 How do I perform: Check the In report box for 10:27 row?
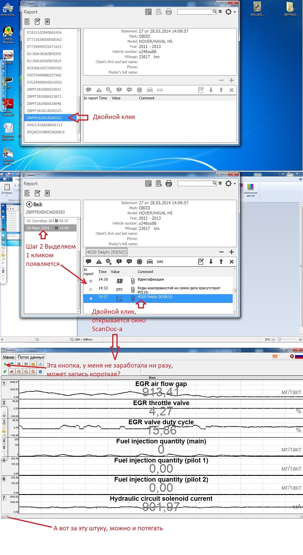[91, 298]
